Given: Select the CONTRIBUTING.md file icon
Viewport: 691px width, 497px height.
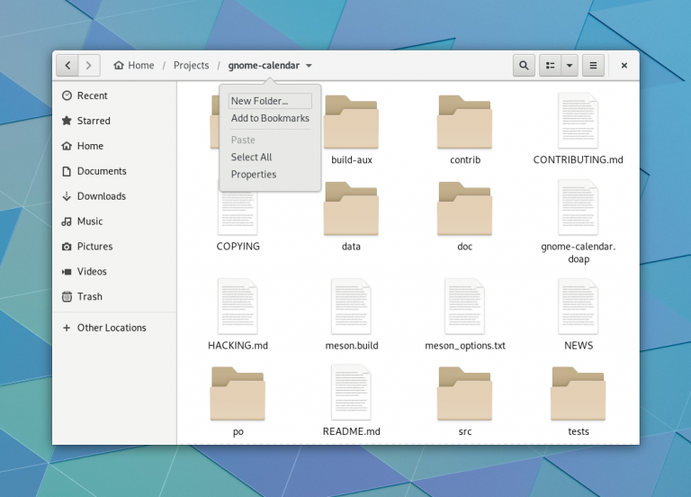Looking at the screenshot, I should point(579,121).
